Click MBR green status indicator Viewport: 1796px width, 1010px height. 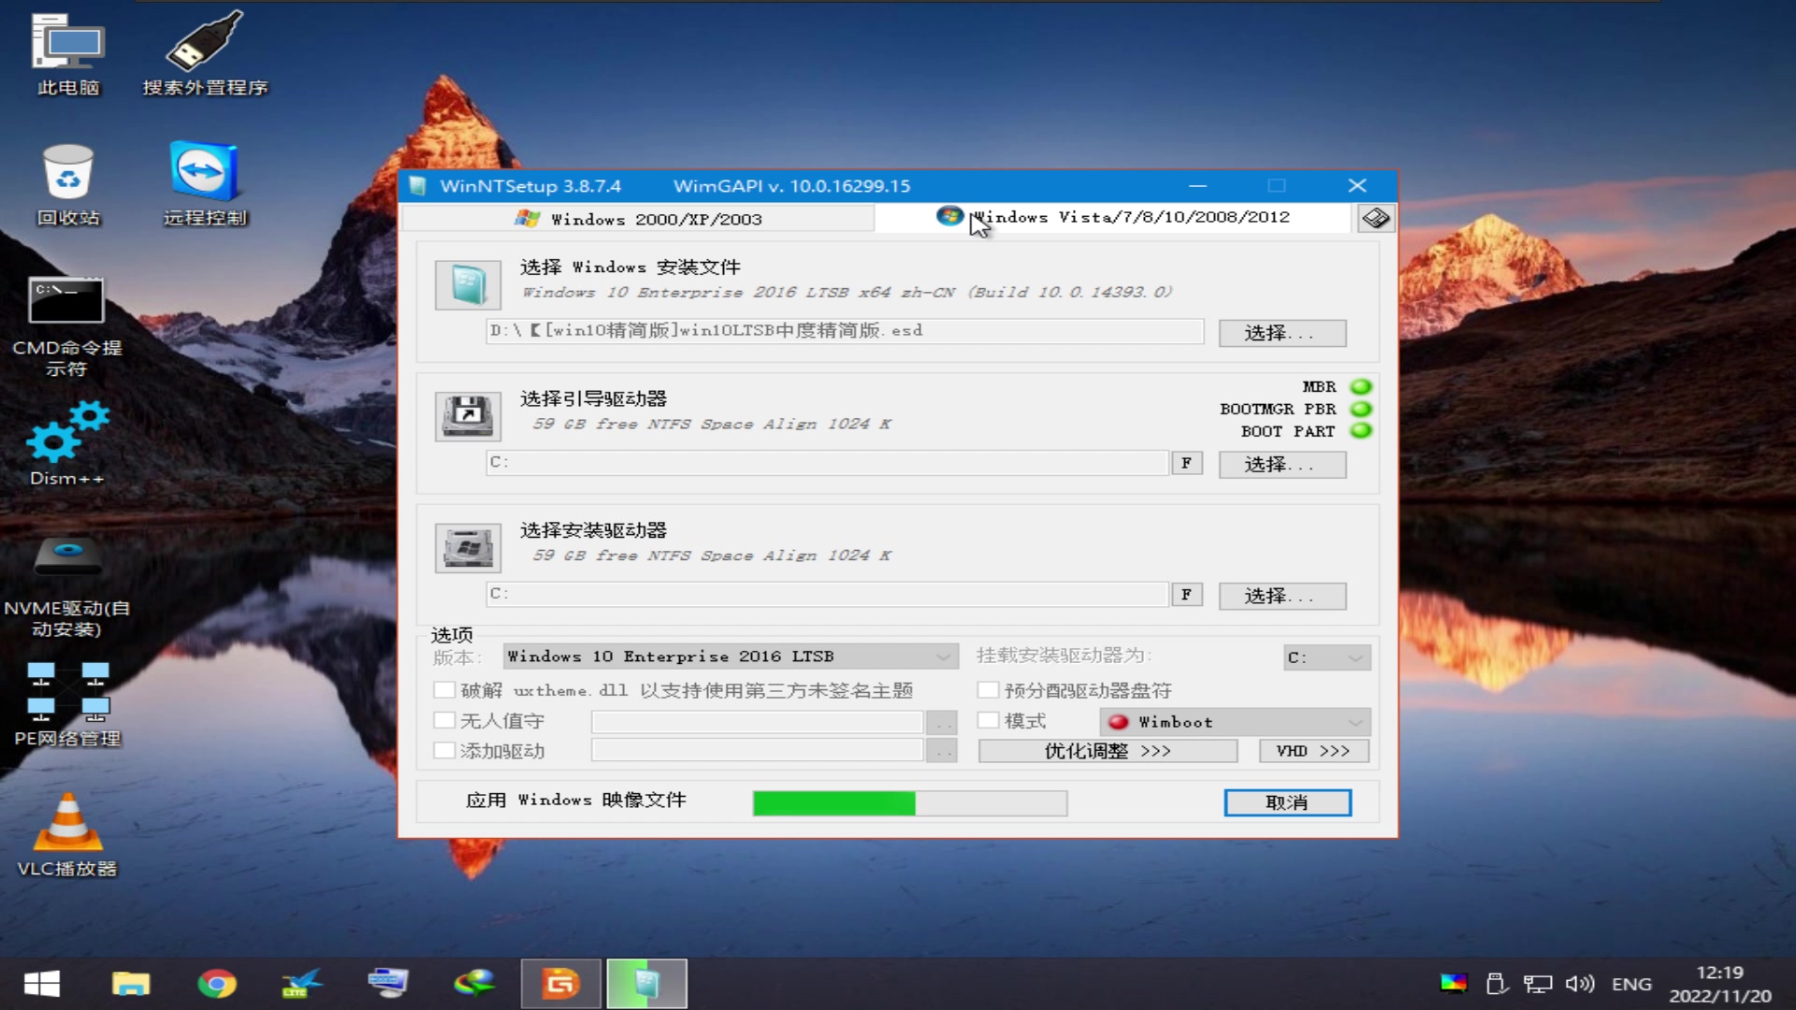click(1361, 386)
